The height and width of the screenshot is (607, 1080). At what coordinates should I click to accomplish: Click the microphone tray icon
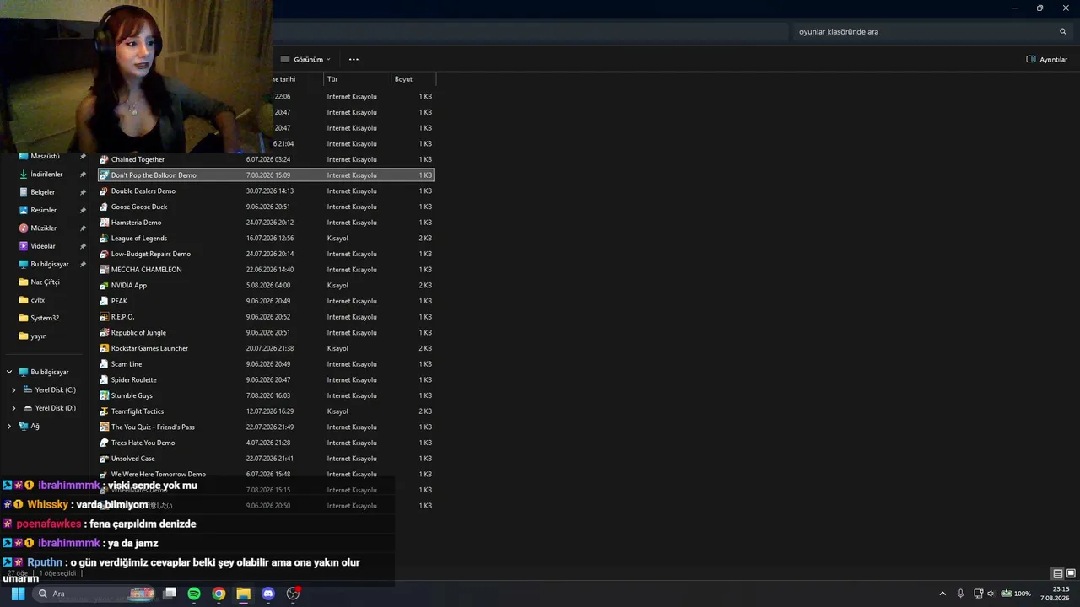(x=960, y=594)
